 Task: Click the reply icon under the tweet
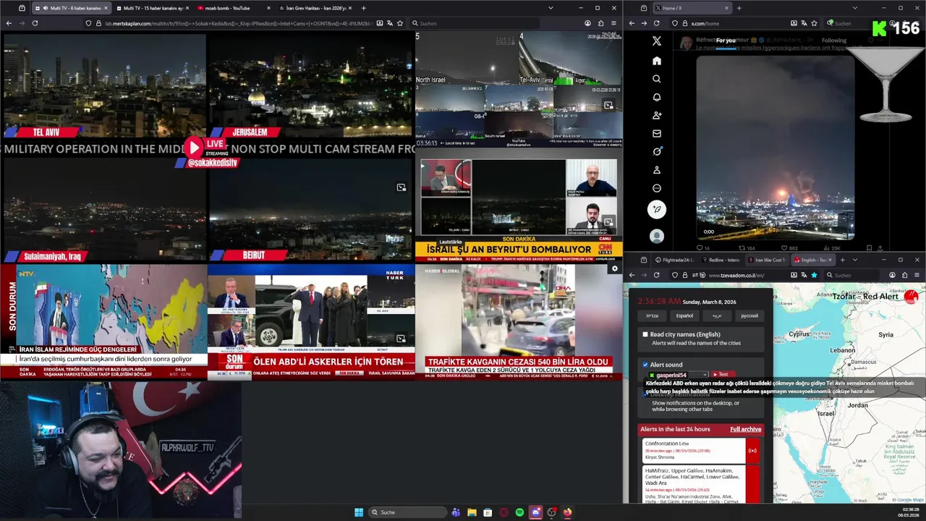point(699,247)
